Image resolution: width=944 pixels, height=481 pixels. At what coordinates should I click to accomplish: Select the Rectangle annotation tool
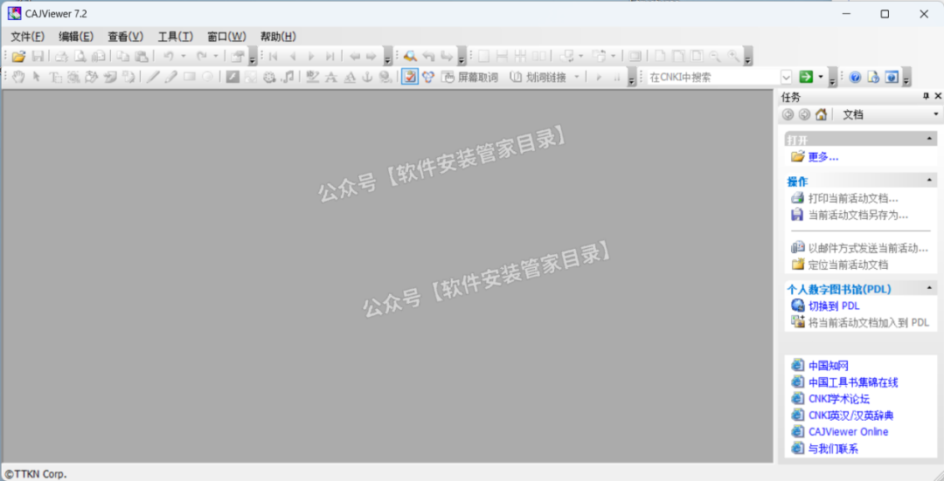pyautogui.click(x=190, y=77)
